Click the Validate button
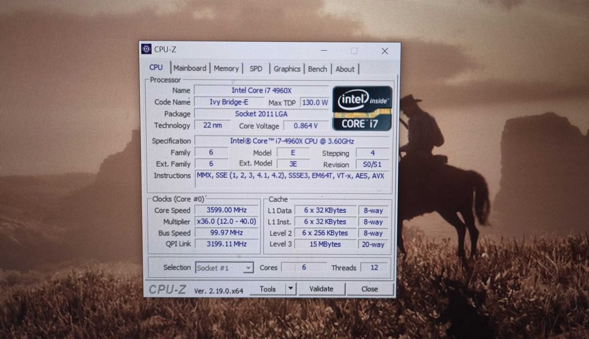589x339 pixels. 322,289
